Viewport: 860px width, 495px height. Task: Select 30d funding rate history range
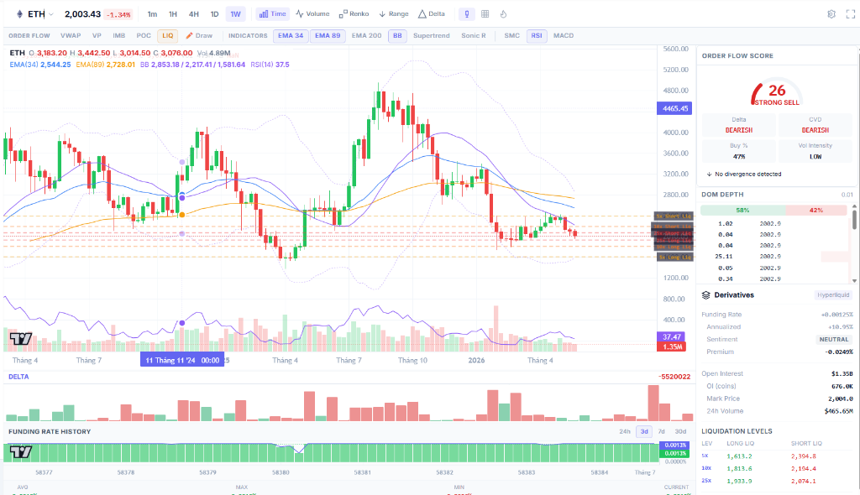point(680,431)
